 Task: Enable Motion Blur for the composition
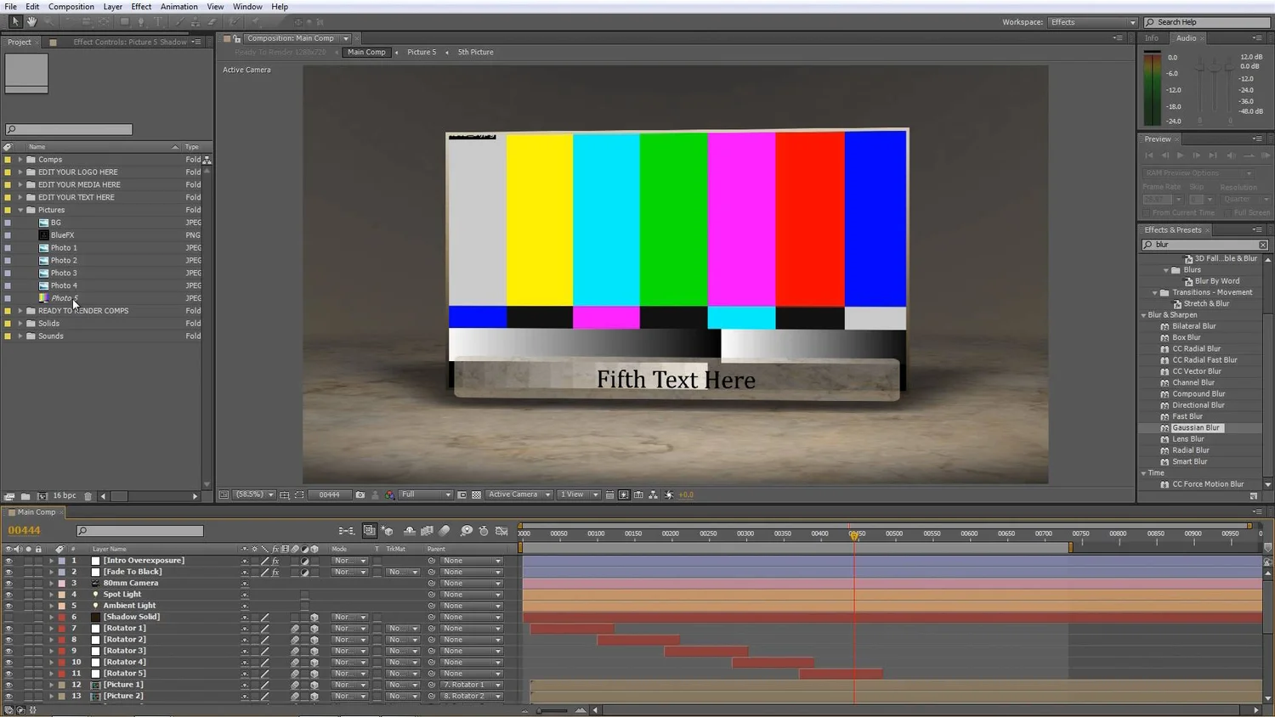tap(443, 530)
